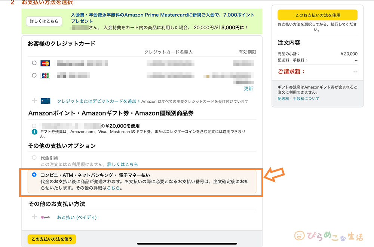Click the 有効期限 column header

[x=247, y=52]
